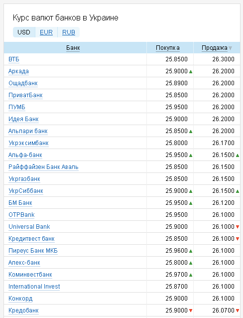Image resolution: width=243 pixels, height=318 pixels.
Task: Click red arrow next to Кредобанк buy rate
Action: click(x=191, y=311)
